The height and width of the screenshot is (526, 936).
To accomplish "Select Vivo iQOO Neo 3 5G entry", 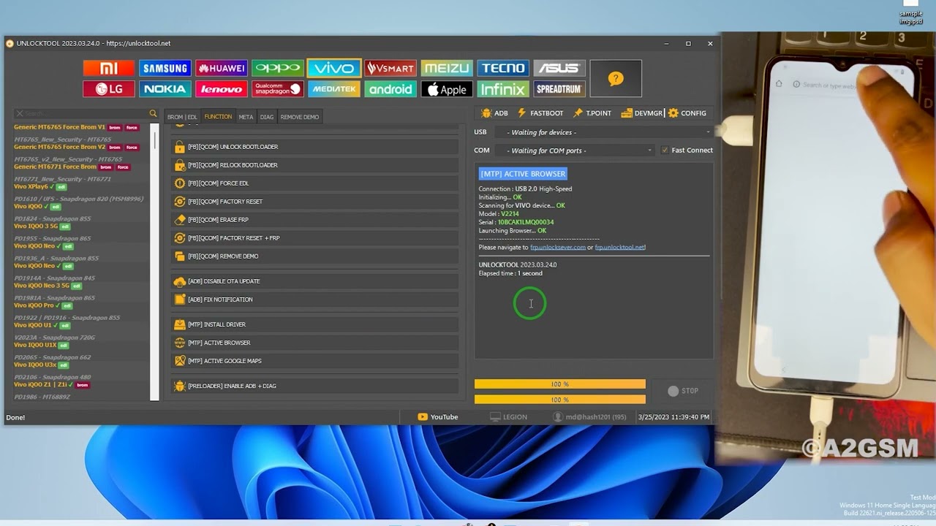I will [48, 286].
